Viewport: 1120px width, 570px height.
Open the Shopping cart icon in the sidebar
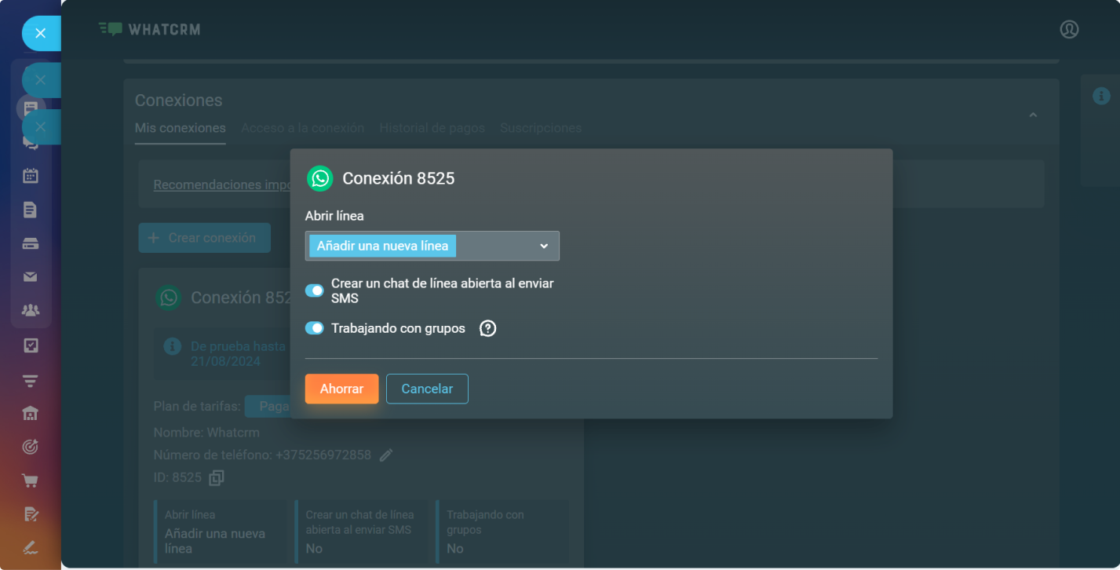[31, 480]
